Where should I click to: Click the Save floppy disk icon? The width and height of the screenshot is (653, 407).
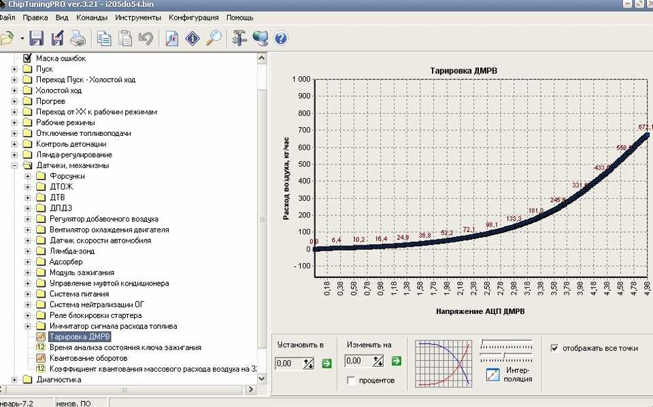tap(36, 38)
